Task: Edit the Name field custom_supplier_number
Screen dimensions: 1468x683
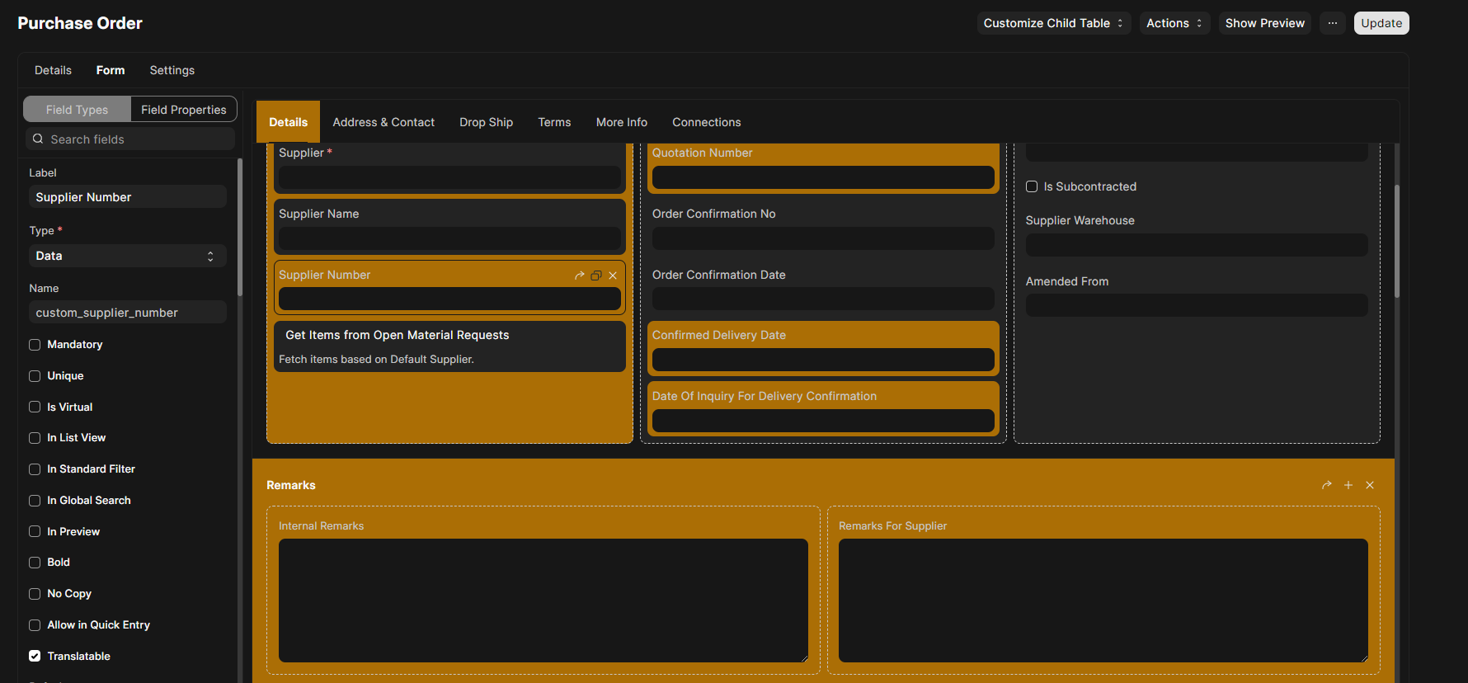Action: [128, 313]
